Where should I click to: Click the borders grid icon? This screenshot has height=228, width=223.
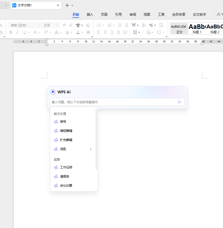(x=159, y=32)
